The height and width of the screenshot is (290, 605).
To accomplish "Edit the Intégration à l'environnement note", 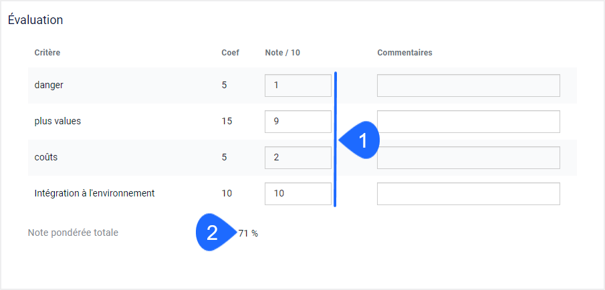I will [x=298, y=194].
